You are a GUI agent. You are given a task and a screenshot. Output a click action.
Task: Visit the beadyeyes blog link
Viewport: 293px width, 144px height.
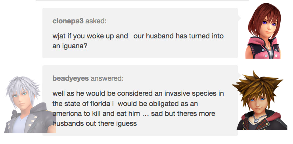pyautogui.click(x=71, y=78)
